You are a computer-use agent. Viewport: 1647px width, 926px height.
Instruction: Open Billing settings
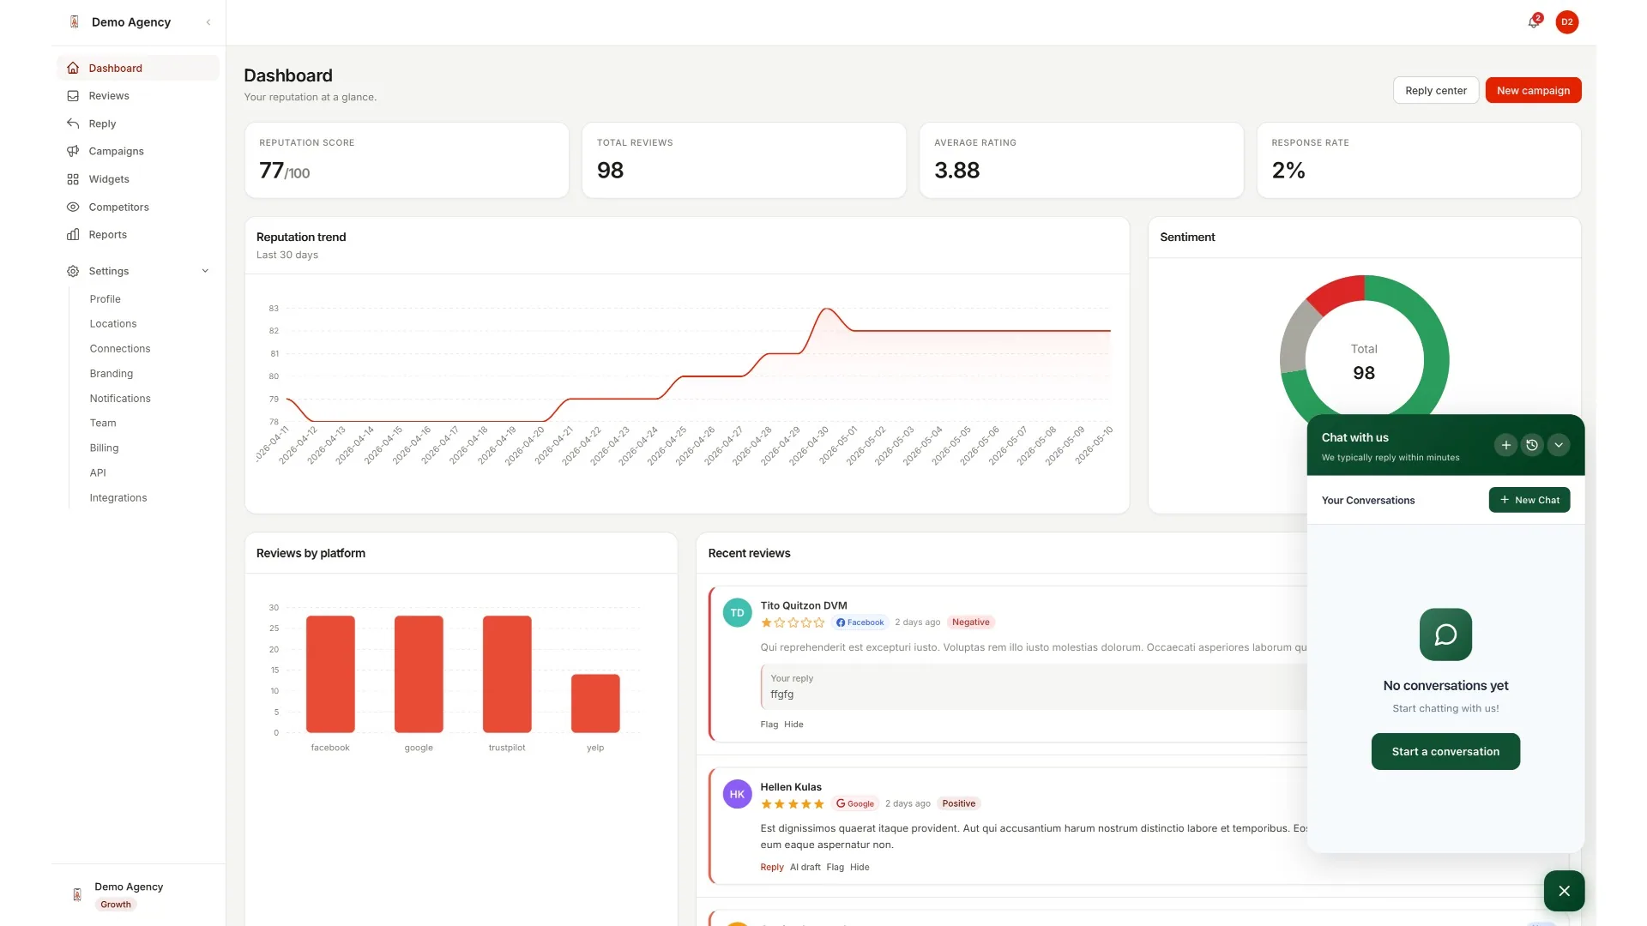coord(105,448)
